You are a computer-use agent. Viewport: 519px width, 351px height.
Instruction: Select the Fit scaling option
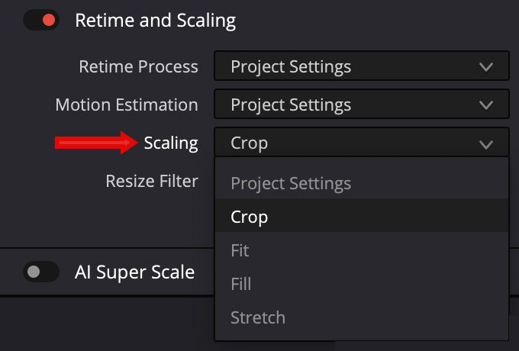tap(240, 251)
